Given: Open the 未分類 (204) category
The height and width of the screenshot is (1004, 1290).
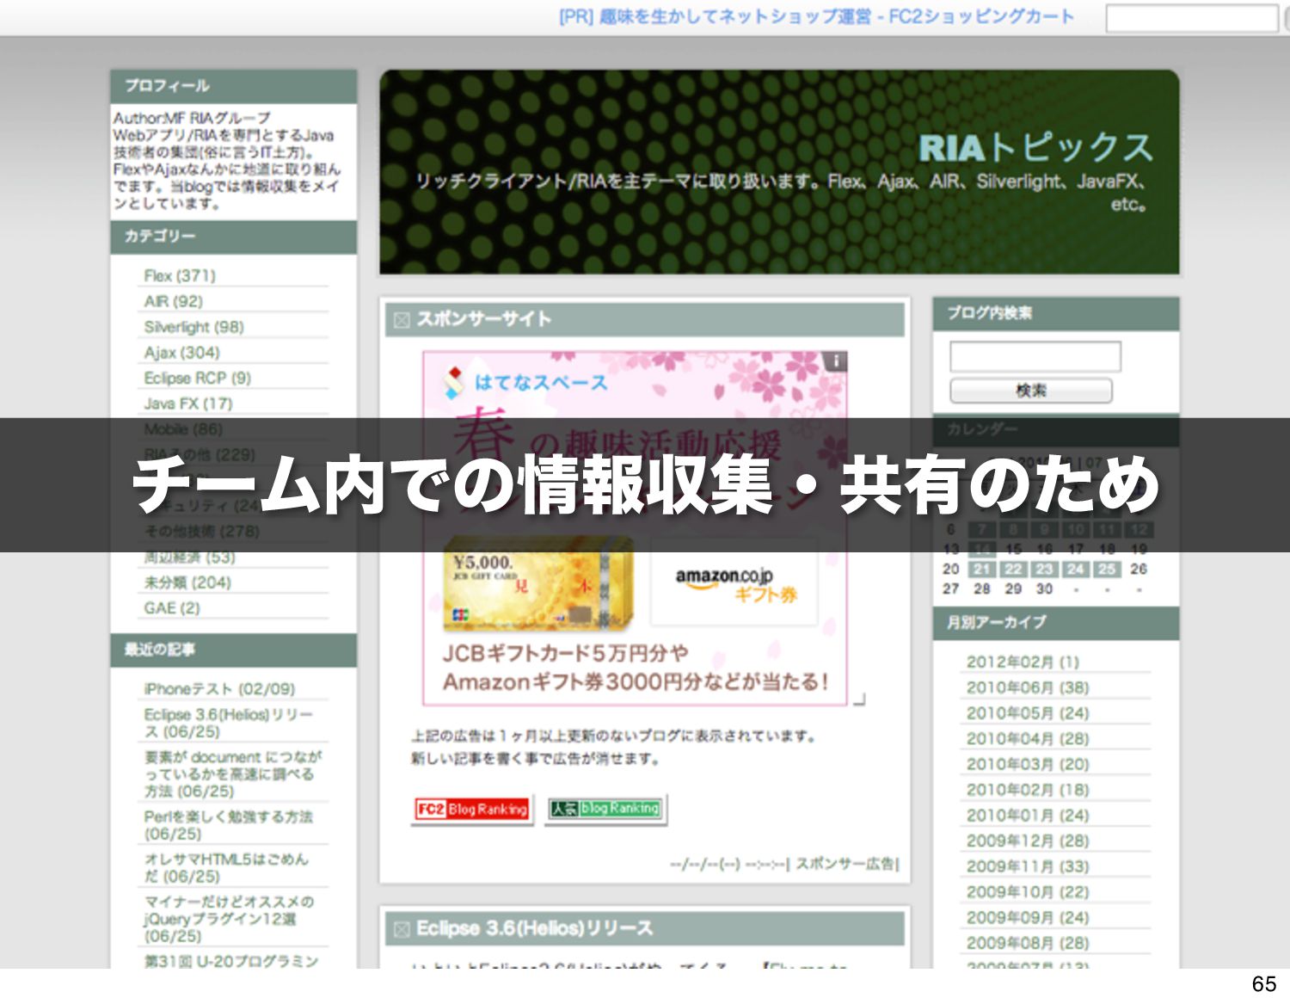Looking at the screenshot, I should pyautogui.click(x=187, y=583).
